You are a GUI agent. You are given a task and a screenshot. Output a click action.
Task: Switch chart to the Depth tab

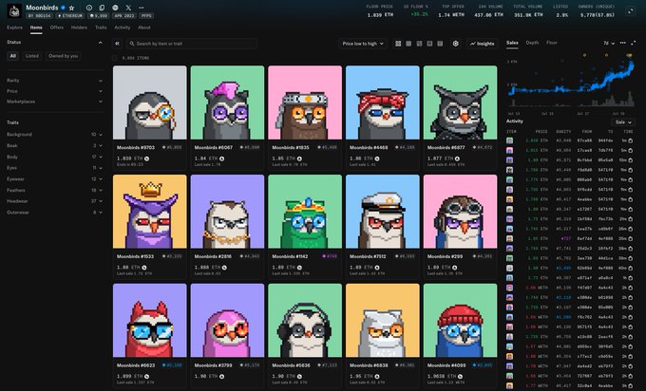(x=532, y=43)
